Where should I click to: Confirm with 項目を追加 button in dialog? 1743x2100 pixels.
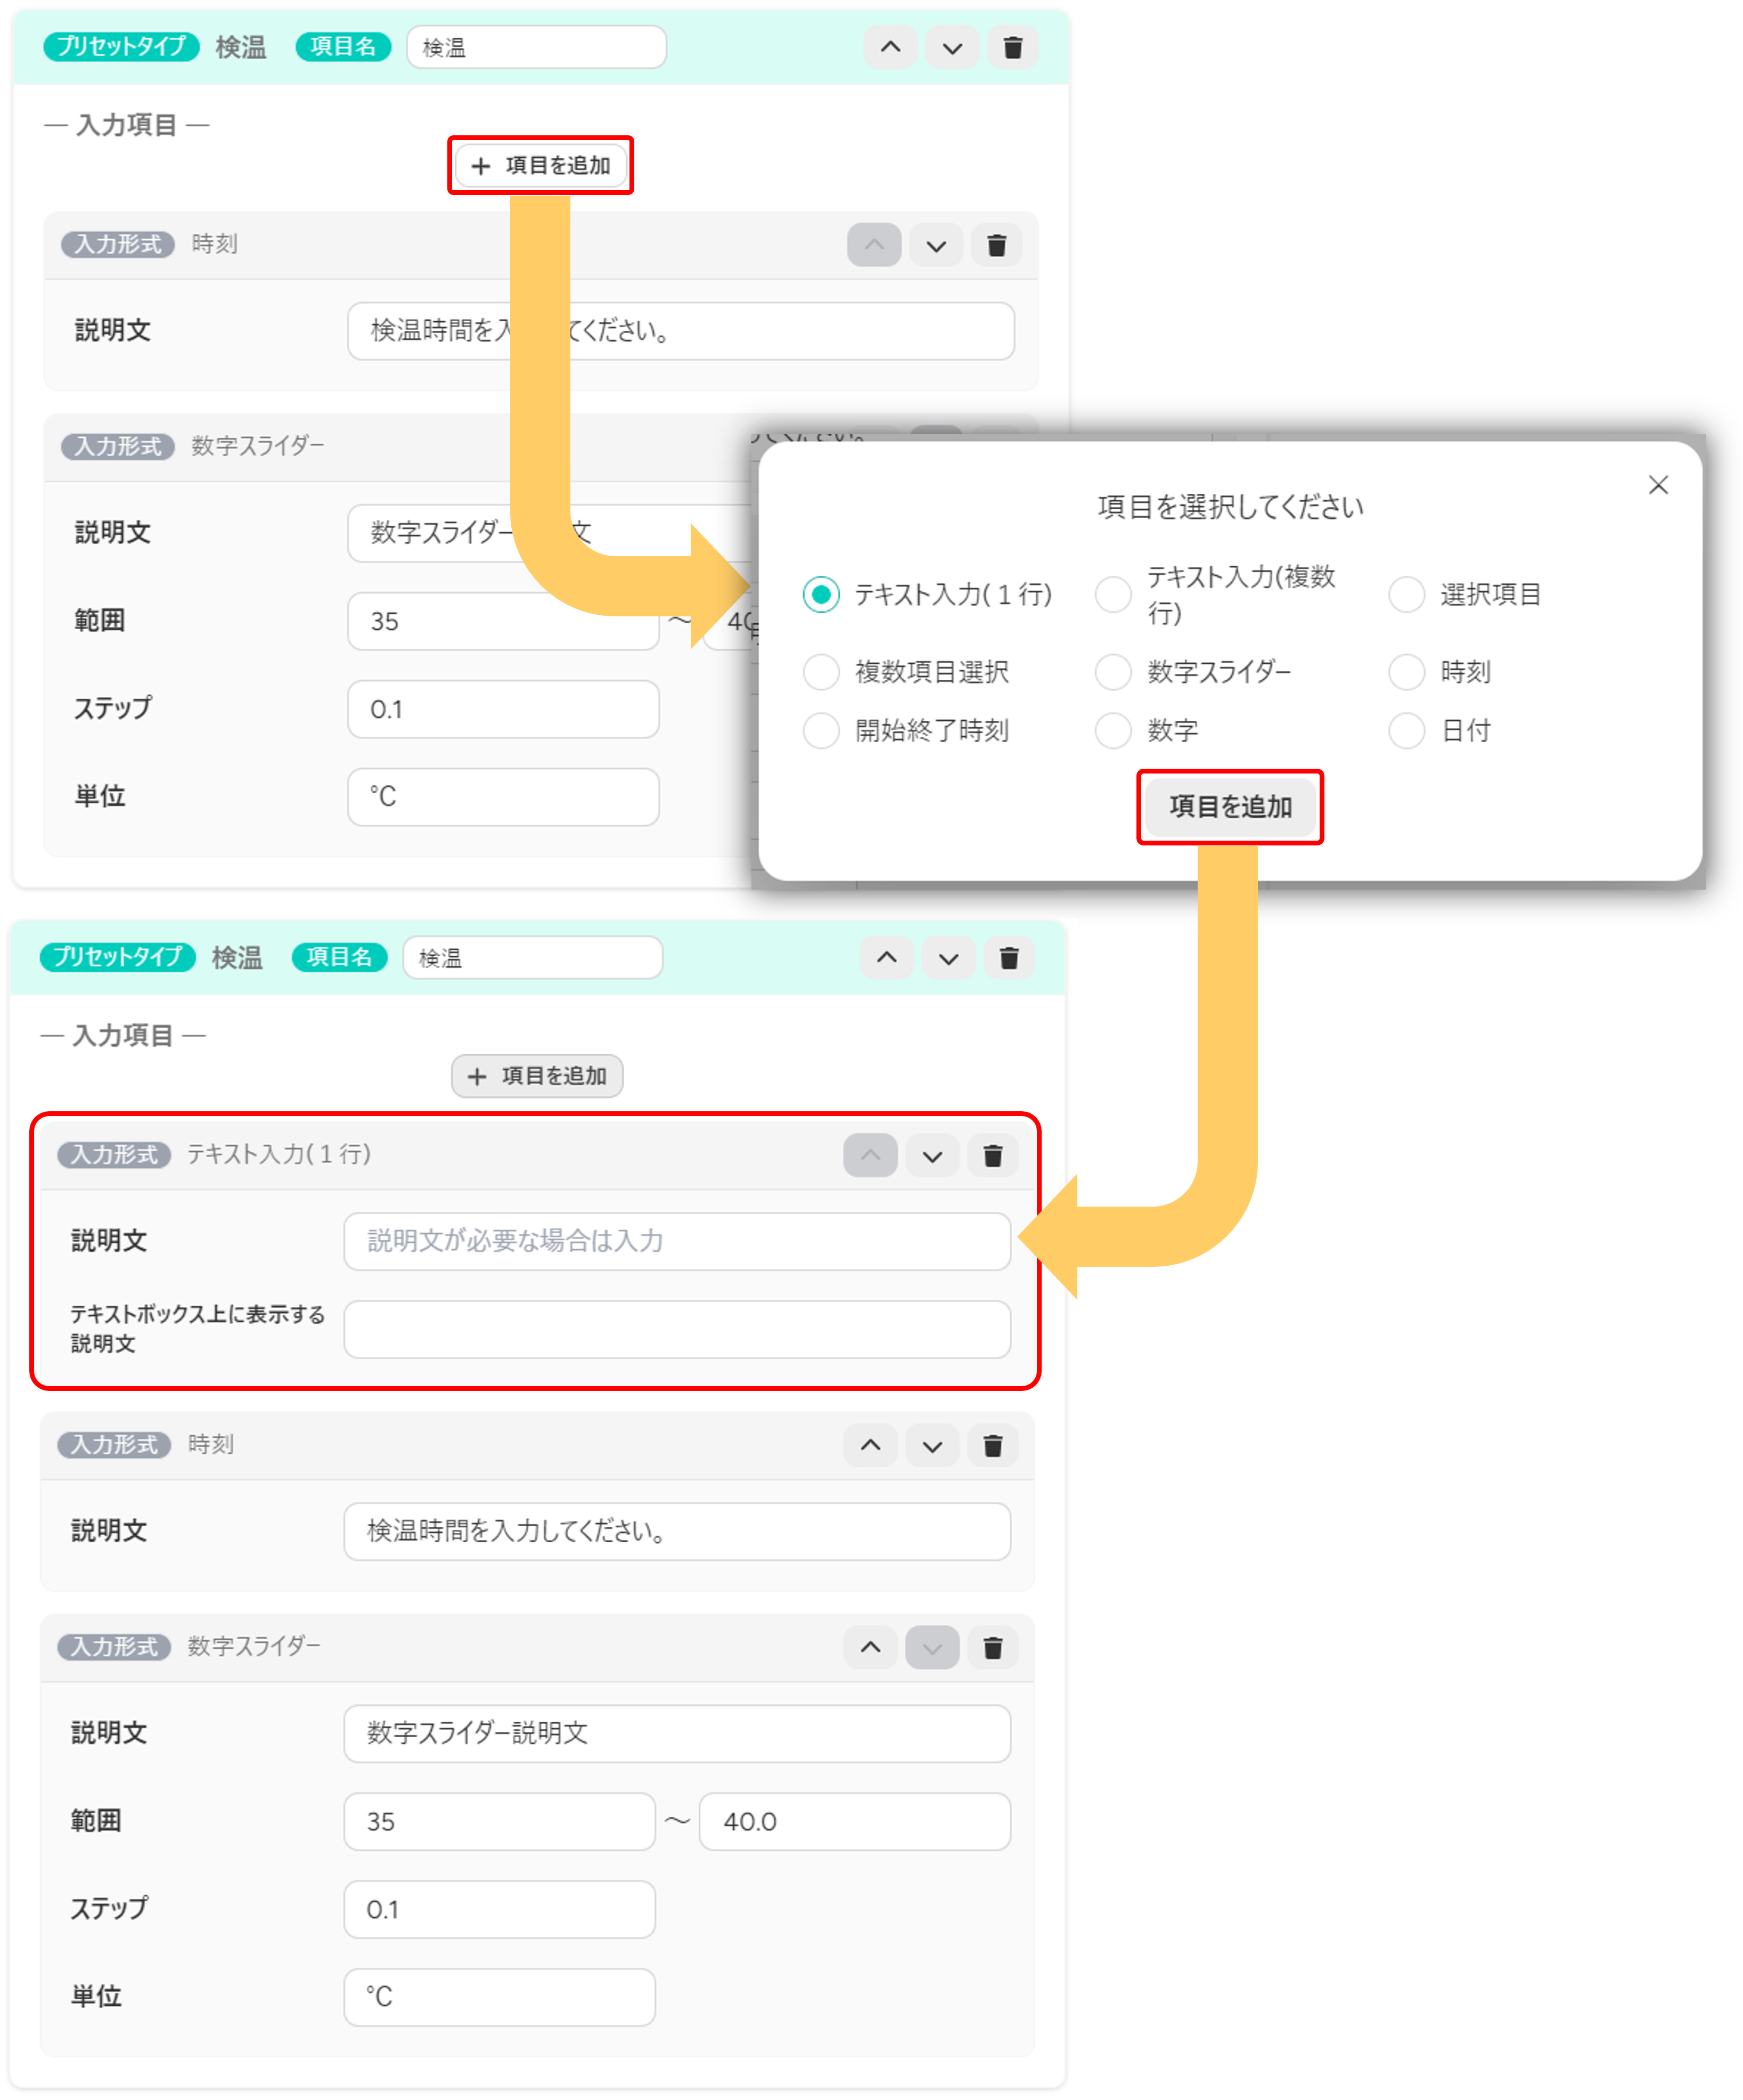[x=1230, y=807]
